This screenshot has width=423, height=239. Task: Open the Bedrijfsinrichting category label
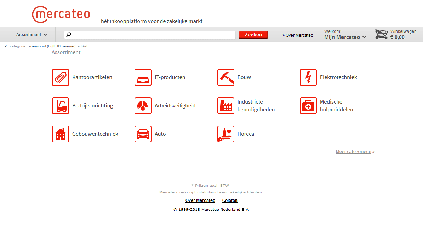[93, 106]
